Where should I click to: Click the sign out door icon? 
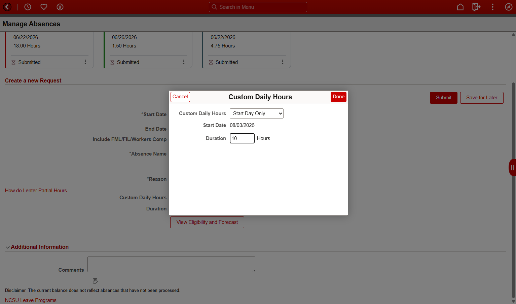coord(476,7)
